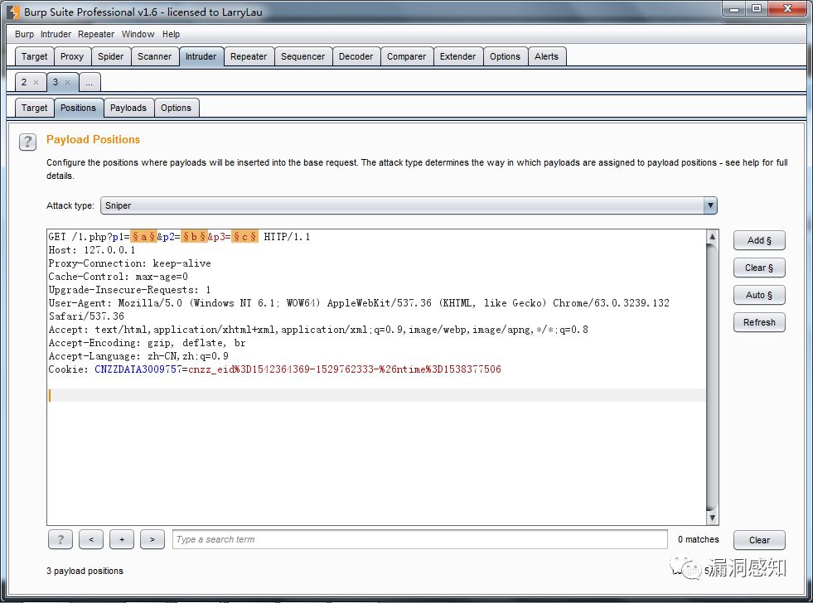Open new attack tab via ellipsis
This screenshot has height=603, width=813.
point(90,82)
